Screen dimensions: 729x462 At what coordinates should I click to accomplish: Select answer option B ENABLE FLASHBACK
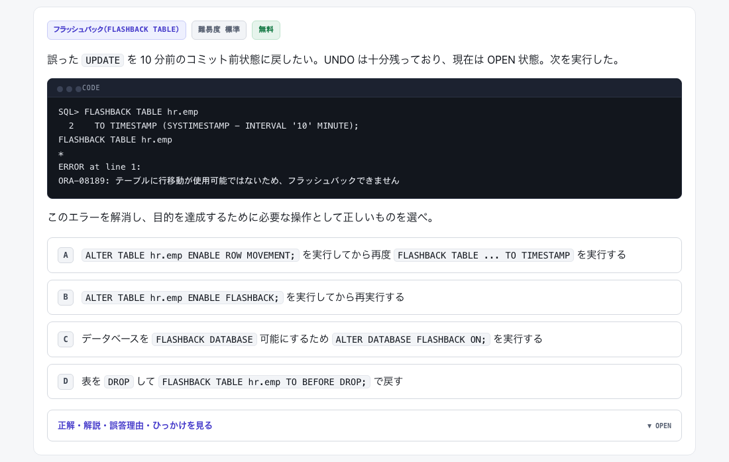coord(364,298)
